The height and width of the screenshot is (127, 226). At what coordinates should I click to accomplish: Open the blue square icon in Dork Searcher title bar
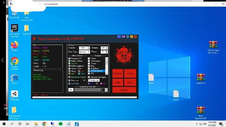point(119,37)
